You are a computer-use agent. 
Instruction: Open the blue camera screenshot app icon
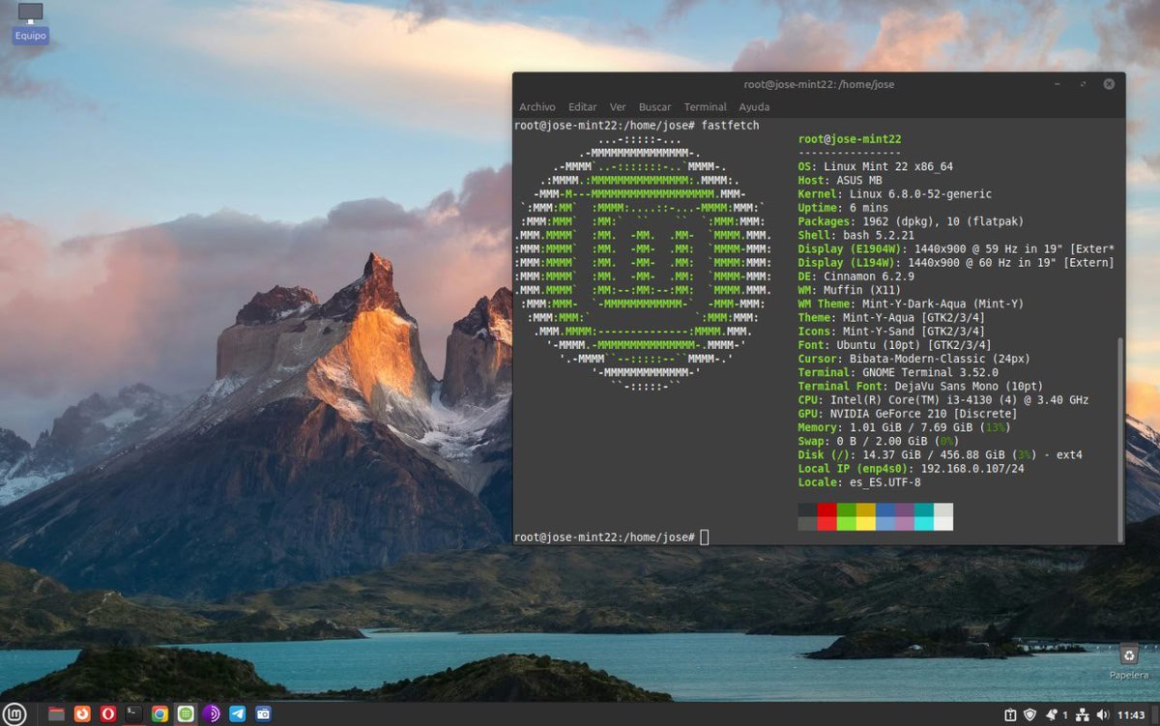point(263,714)
